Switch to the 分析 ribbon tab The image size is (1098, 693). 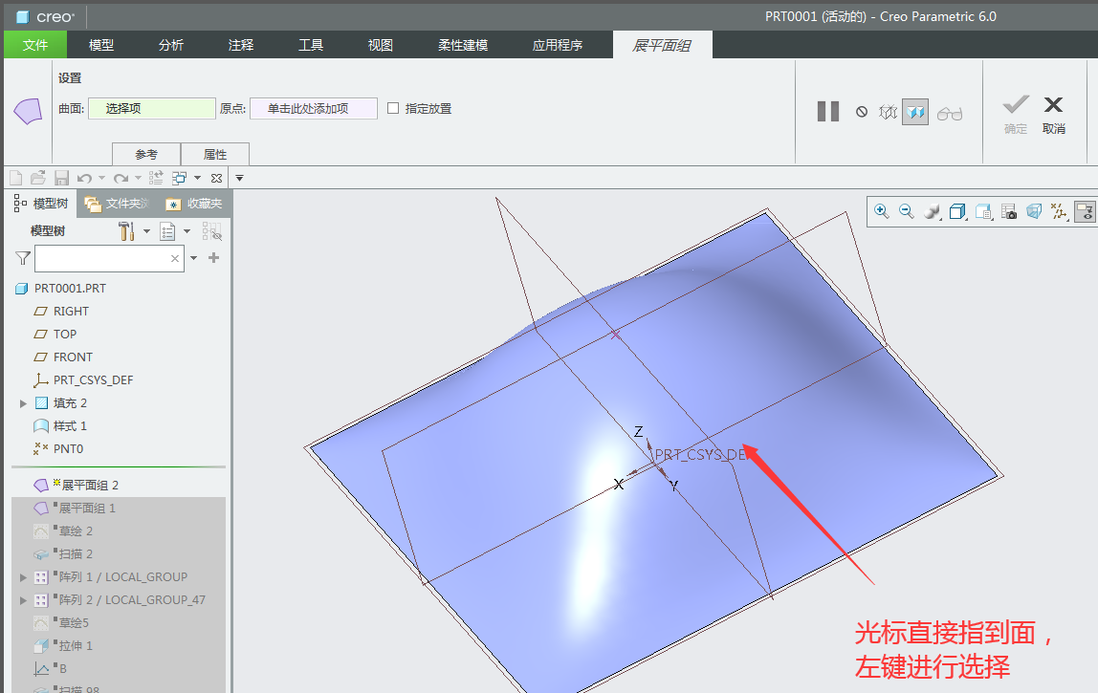(171, 45)
